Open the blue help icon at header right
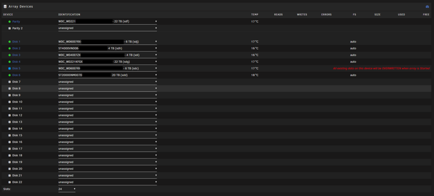Screen dimensions: 434x196 click(427, 6)
